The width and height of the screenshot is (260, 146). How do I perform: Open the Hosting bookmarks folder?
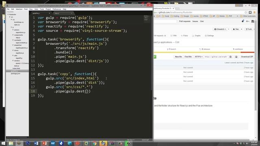click(175, 16)
